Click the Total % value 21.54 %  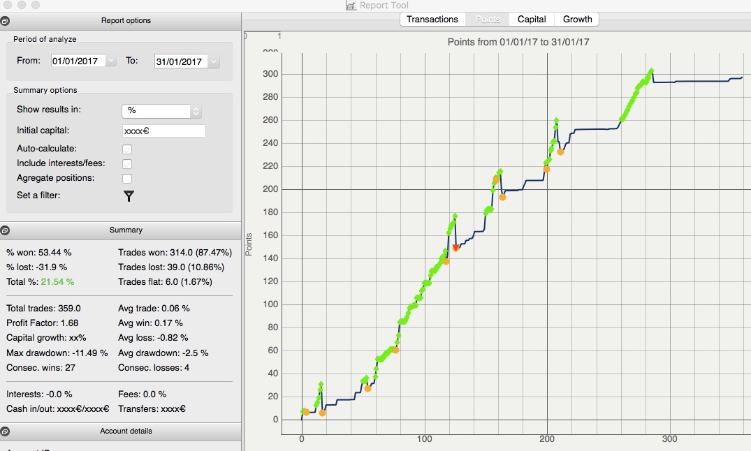[x=57, y=282]
